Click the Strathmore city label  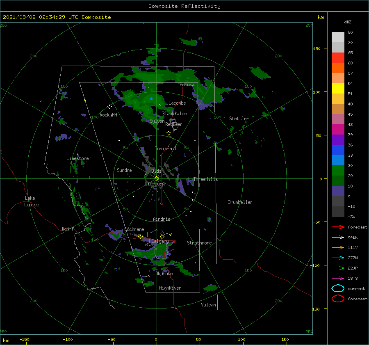pyautogui.click(x=199, y=243)
